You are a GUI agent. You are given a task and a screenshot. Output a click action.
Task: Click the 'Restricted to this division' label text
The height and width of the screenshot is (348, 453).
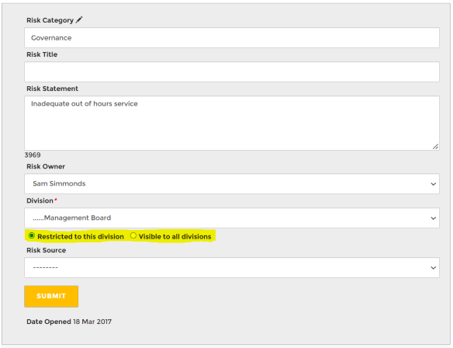click(x=81, y=237)
